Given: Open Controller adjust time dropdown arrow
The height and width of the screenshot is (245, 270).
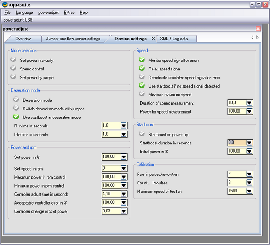Looking at the screenshot, I should [123, 194].
